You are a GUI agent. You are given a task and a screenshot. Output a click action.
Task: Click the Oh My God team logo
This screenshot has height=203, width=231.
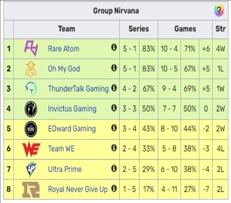tap(31, 69)
